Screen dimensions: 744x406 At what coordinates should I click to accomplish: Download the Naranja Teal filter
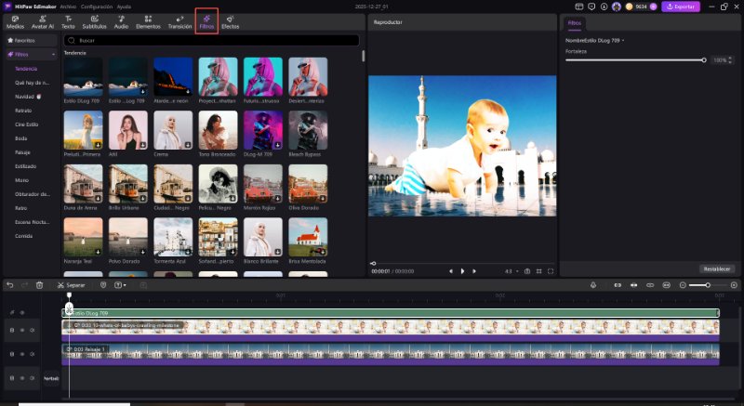(x=98, y=252)
